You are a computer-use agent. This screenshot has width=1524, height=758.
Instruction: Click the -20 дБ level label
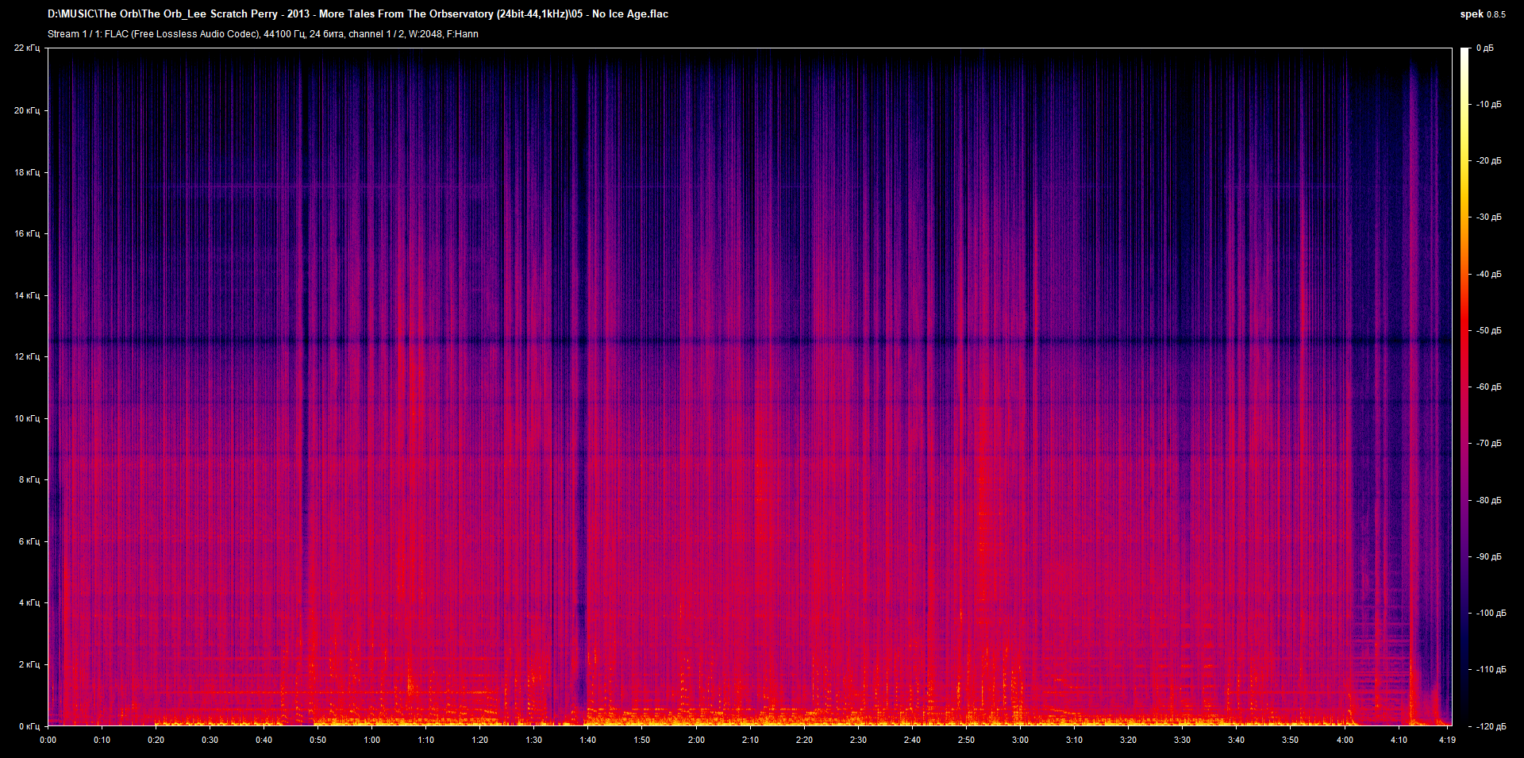click(x=1488, y=161)
